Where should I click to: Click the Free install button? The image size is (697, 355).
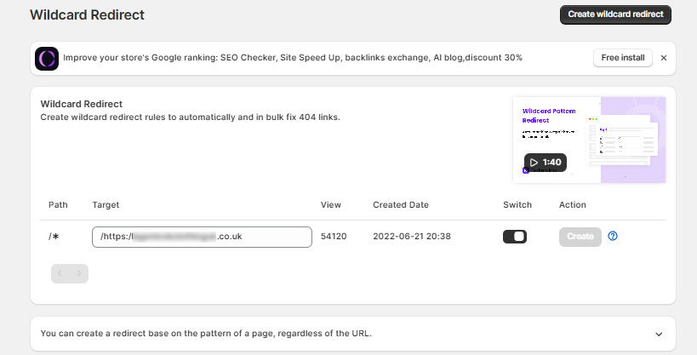[622, 58]
